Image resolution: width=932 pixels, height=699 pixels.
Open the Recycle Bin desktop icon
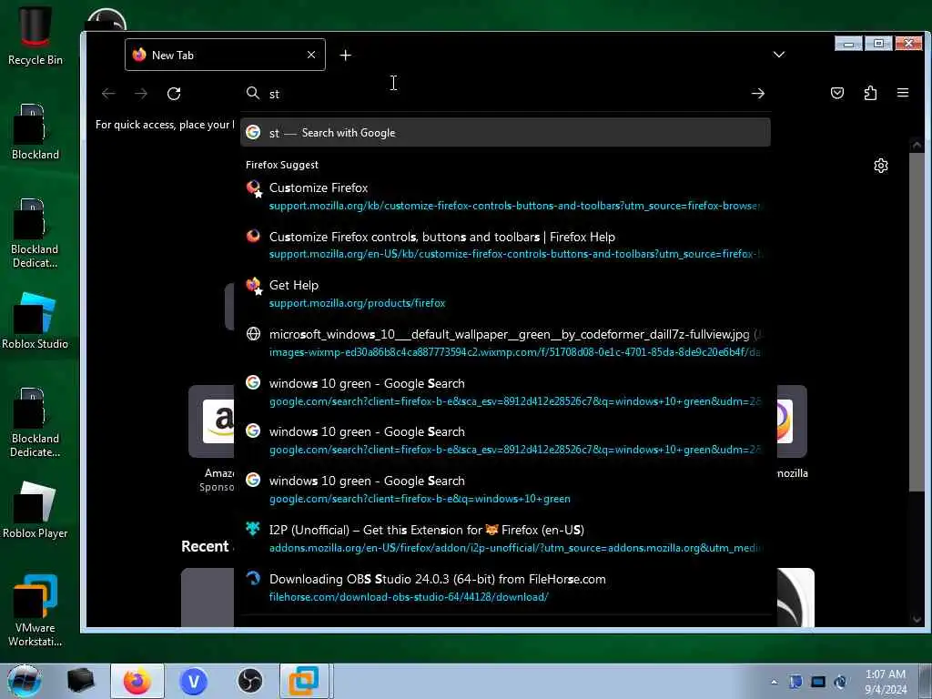tap(35, 35)
